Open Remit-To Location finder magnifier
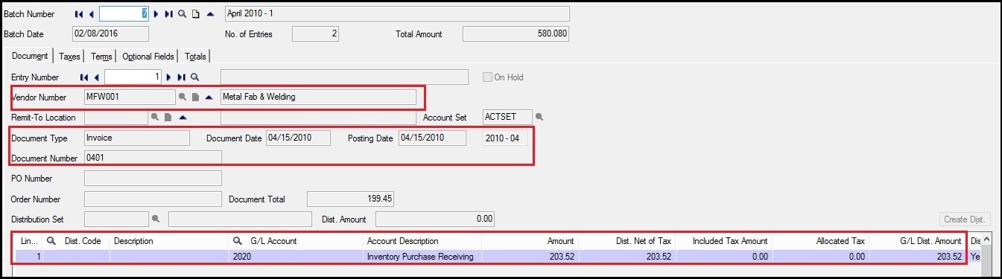 pos(155,117)
